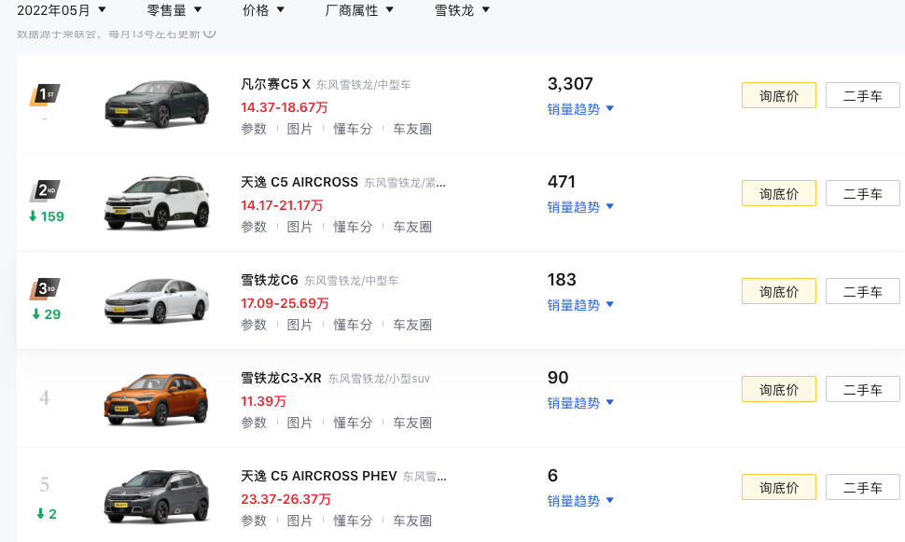Viewport: 905px width, 542px height.
Task: View 图片 link for 雪铁龙C3-XR
Action: (299, 423)
